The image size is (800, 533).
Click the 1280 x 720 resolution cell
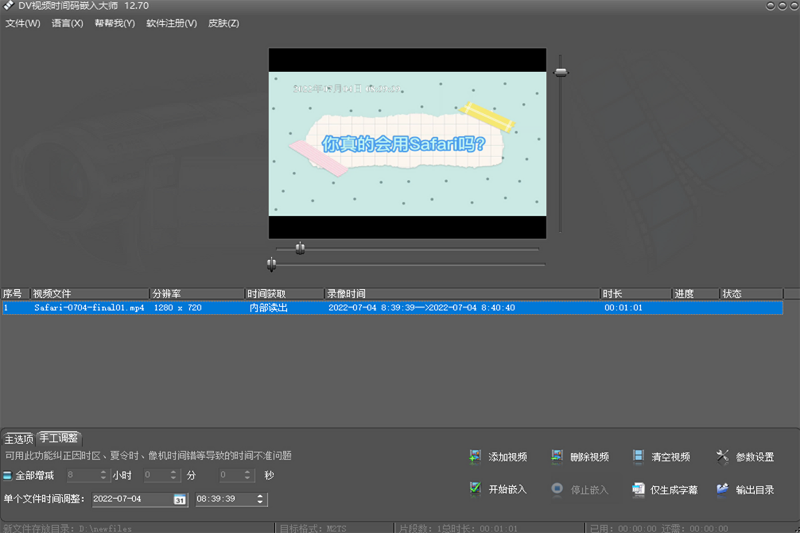[178, 308]
